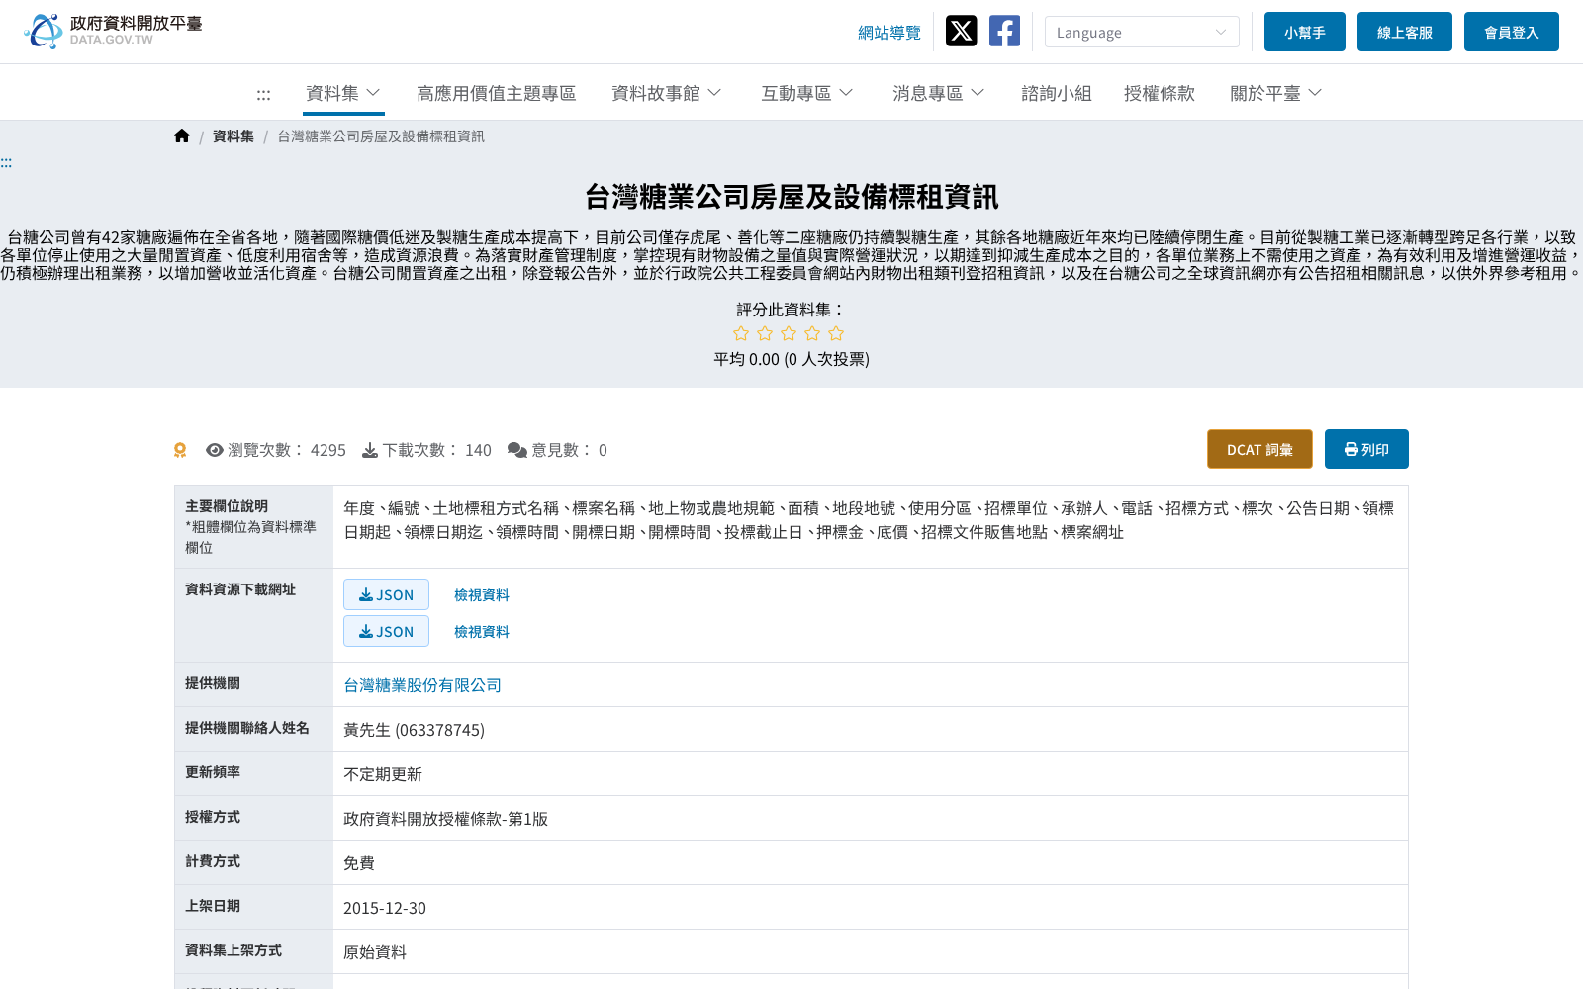Click the 列印 print button
This screenshot has height=989, width=1583.
pos(1366,449)
